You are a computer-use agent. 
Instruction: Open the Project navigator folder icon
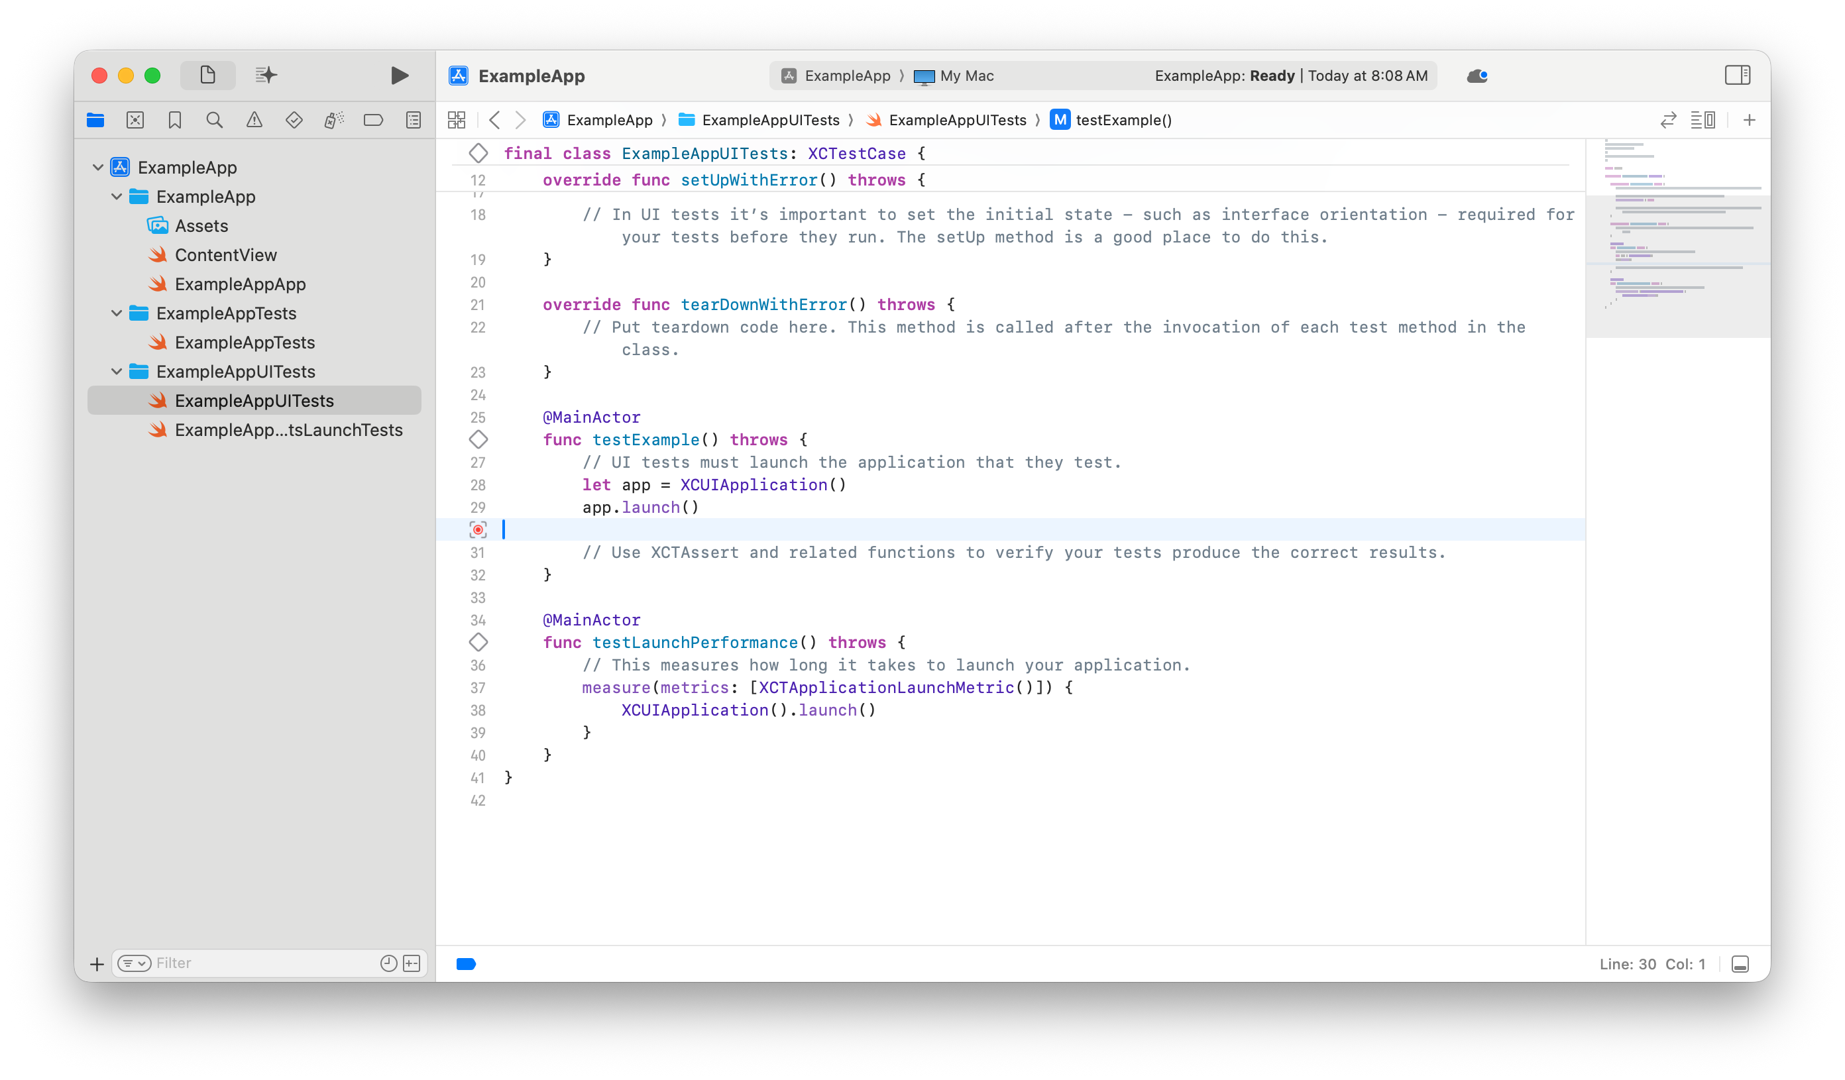[x=95, y=120]
